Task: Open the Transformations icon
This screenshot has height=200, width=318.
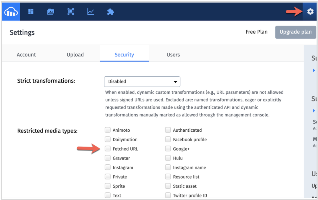Action: (71, 12)
